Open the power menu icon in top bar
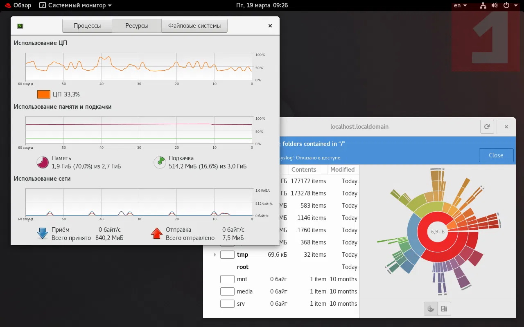Screen dimensions: 524x327 (506, 5)
